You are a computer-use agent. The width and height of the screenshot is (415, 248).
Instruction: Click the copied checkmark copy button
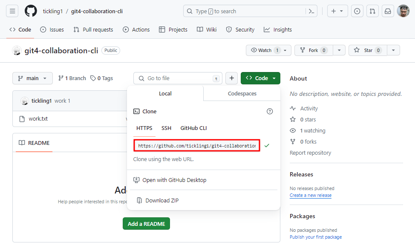click(267, 146)
